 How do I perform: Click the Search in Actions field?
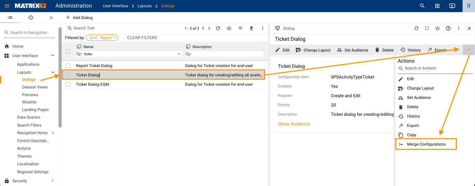click(x=436, y=68)
